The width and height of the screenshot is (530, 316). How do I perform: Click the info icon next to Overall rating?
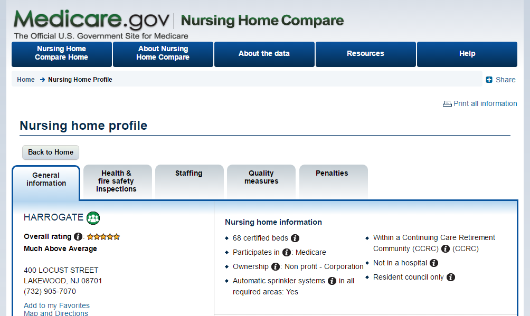[x=78, y=237]
